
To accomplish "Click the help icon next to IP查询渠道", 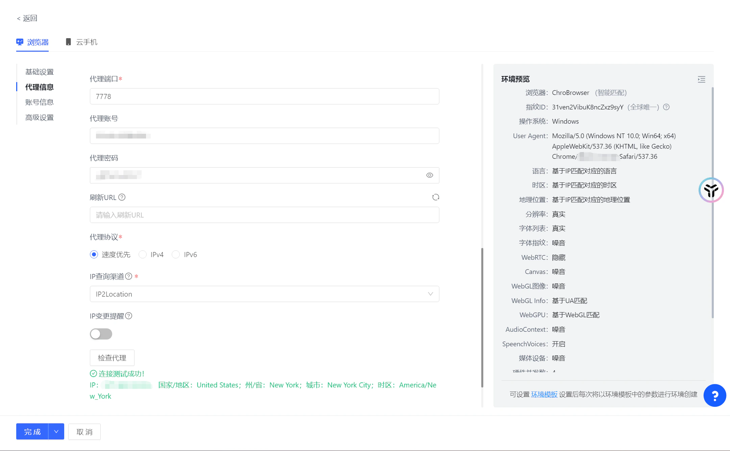I will (x=128, y=276).
